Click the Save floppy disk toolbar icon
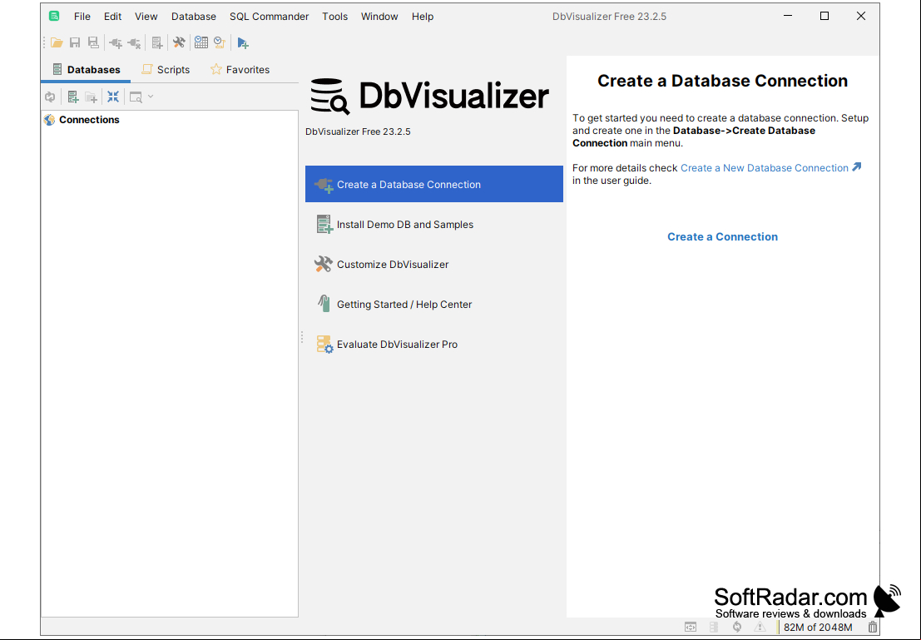Image resolution: width=921 pixels, height=640 pixels. pyautogui.click(x=75, y=42)
